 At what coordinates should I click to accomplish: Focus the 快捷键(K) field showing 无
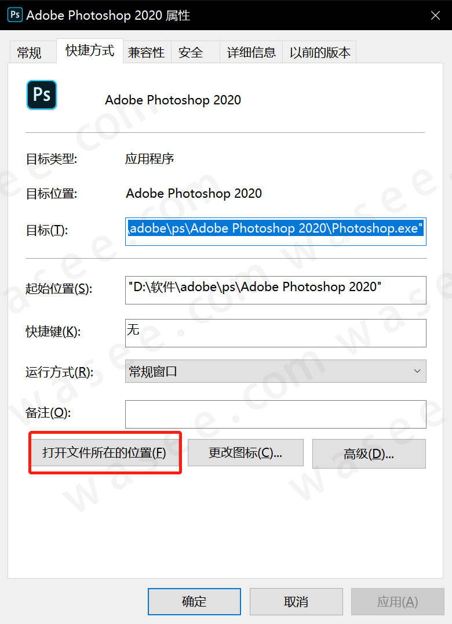coord(275,333)
